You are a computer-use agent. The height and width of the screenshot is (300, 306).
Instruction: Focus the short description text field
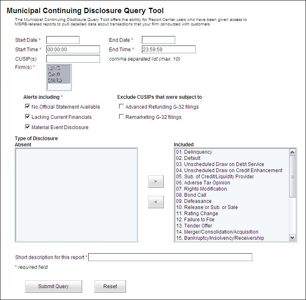click(170, 257)
